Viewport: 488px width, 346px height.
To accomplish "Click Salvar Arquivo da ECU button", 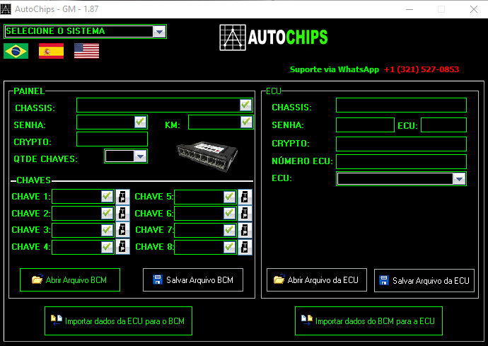I will [x=424, y=281].
